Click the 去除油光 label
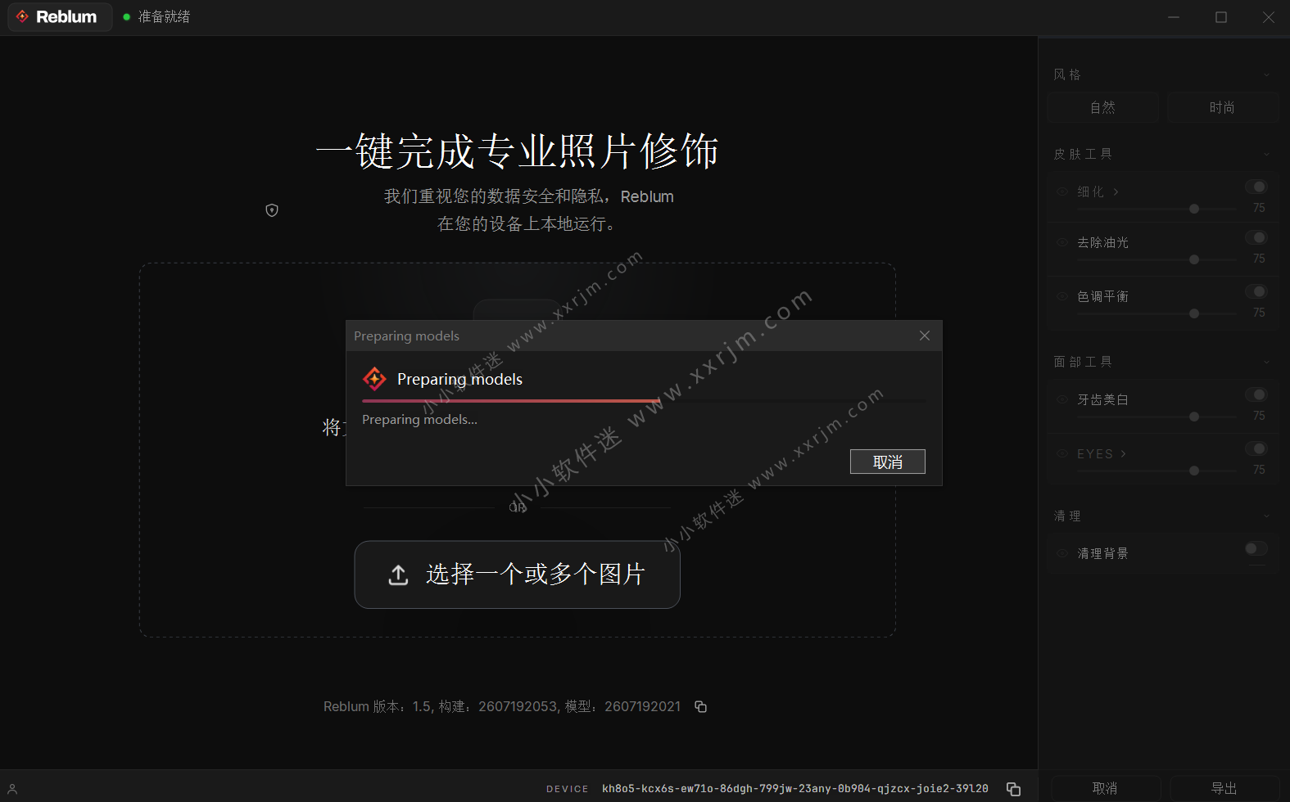 click(1102, 242)
